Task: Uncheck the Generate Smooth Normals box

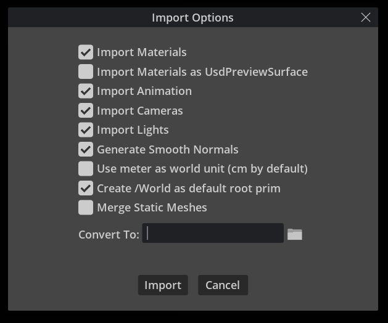Action: (86, 149)
